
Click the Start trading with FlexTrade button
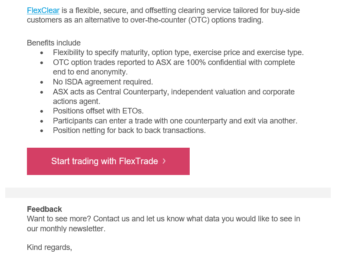pos(108,161)
